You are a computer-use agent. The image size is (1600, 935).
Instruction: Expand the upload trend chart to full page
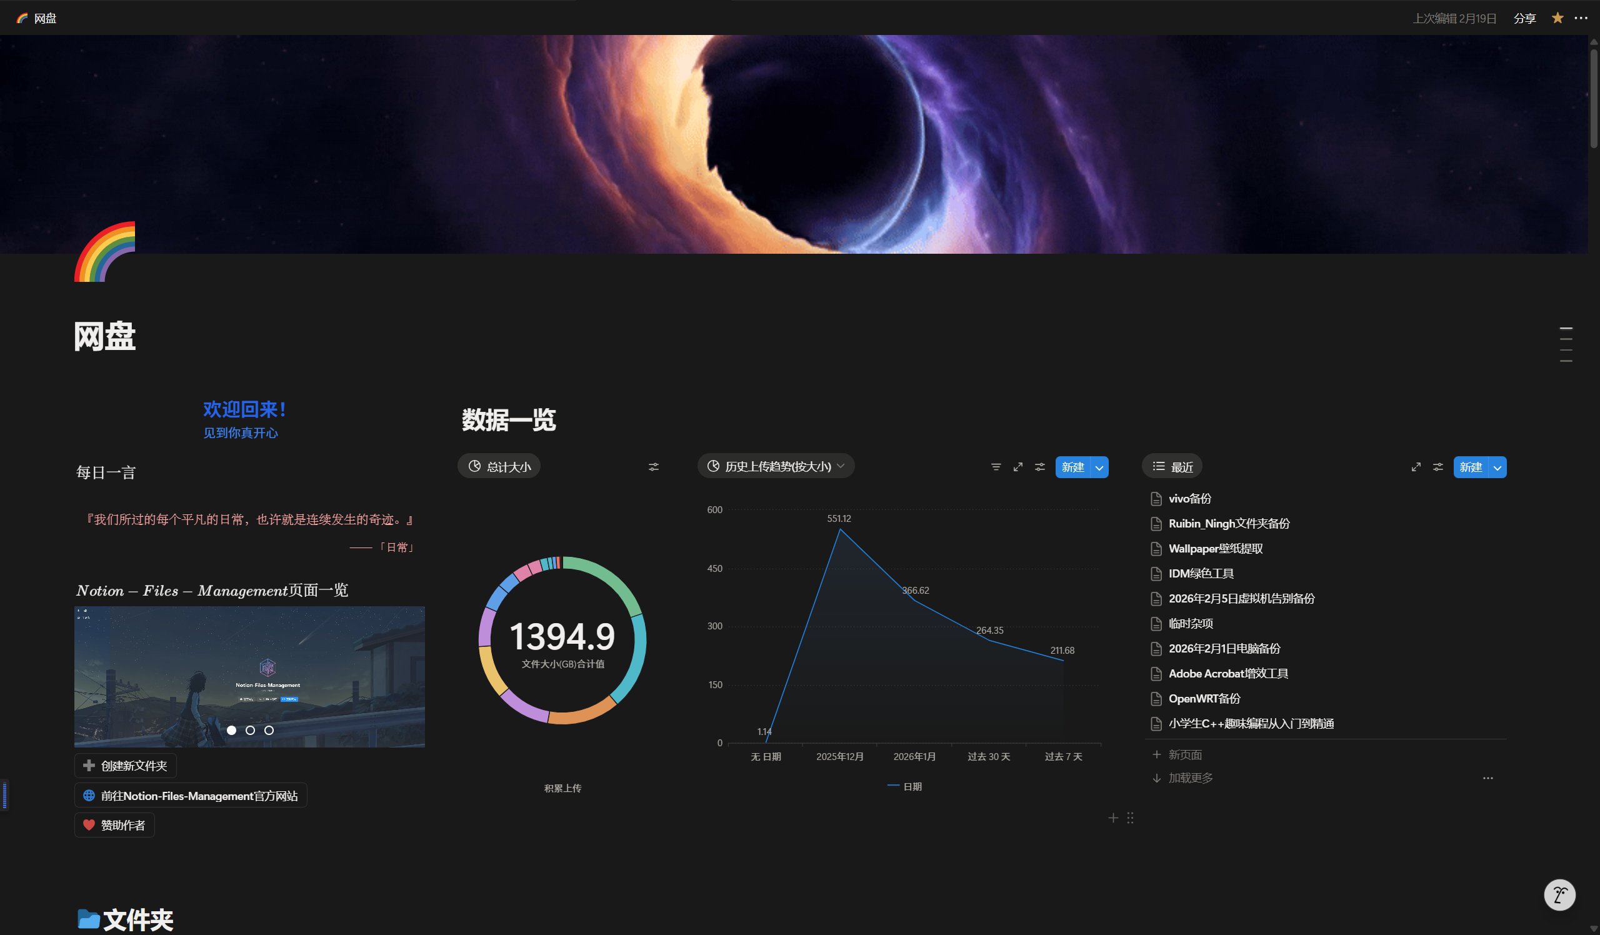[x=1017, y=467]
